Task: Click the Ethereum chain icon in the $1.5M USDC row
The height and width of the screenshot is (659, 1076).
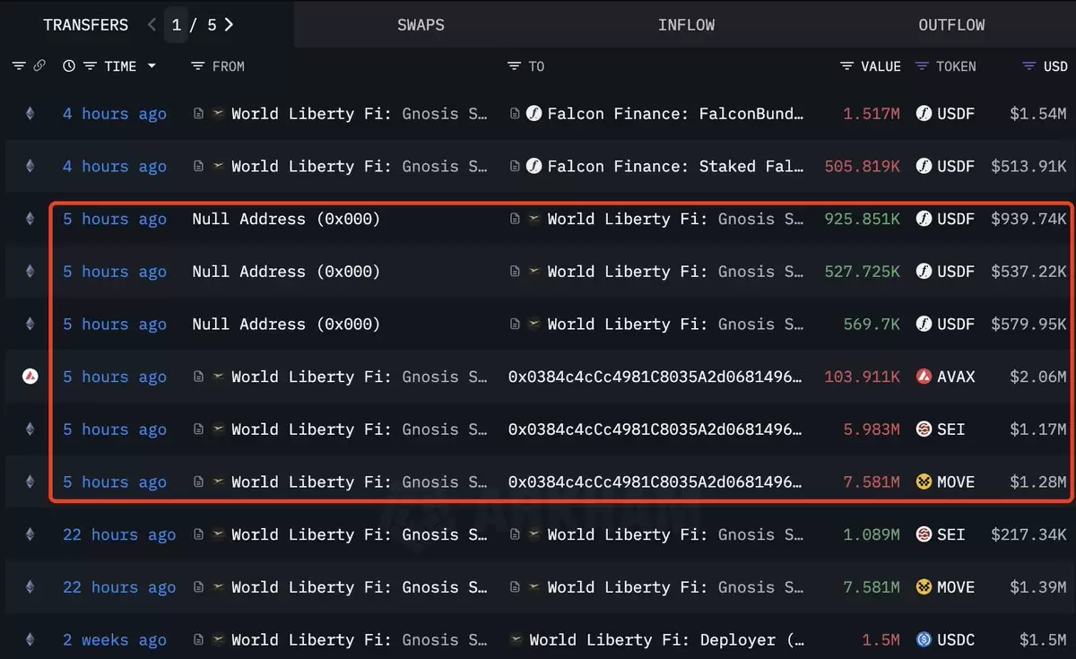Action: pos(30,640)
